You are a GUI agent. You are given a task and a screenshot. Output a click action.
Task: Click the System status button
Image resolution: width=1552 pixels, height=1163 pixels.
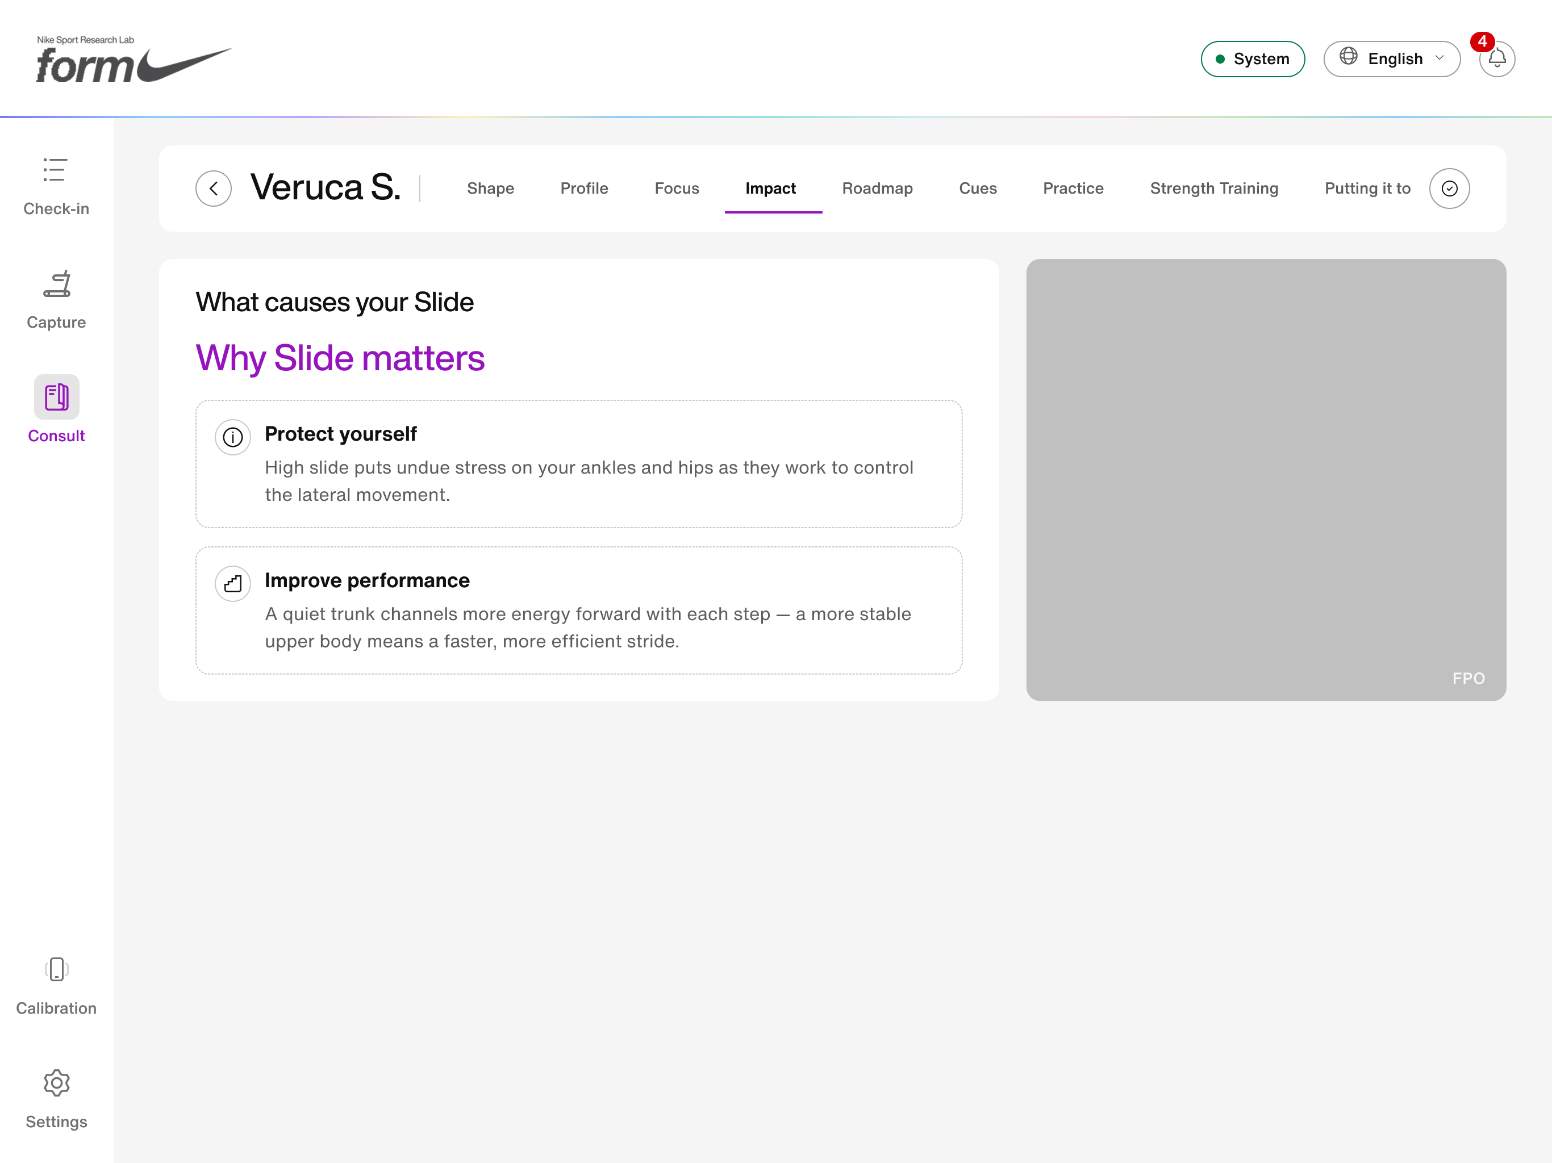pos(1253,59)
